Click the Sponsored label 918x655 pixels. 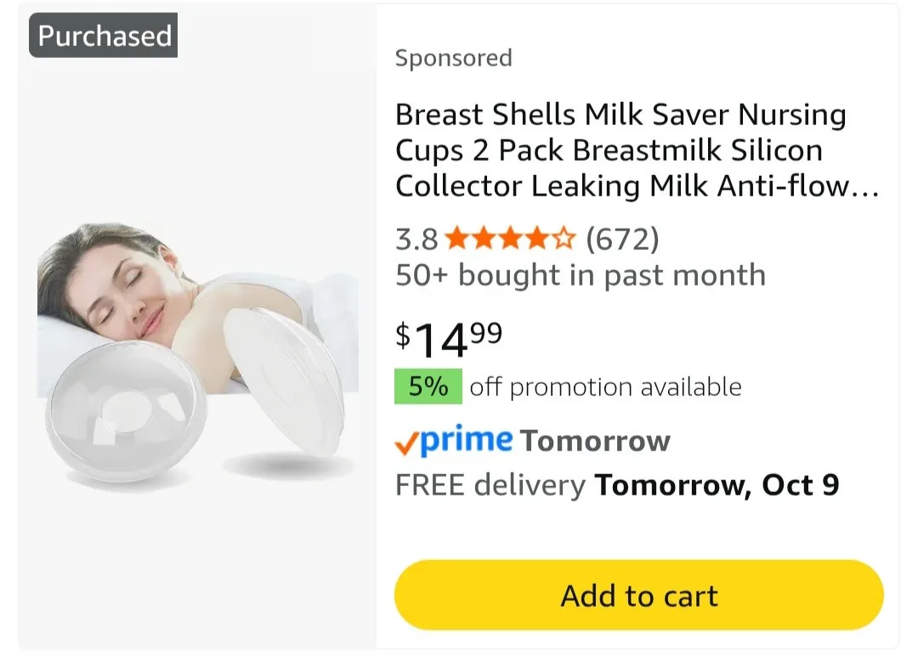tap(453, 59)
